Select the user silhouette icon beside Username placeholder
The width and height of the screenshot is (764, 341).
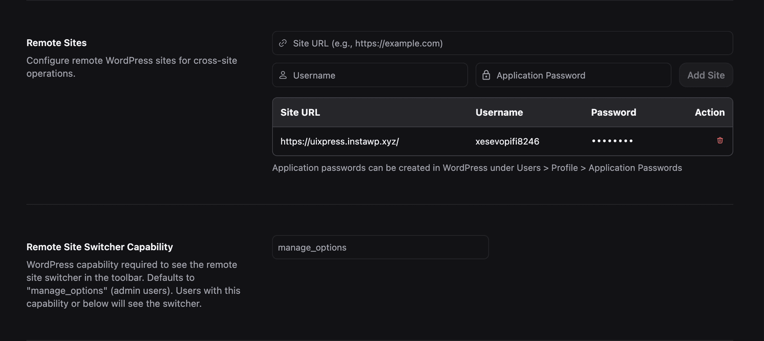[x=283, y=75]
